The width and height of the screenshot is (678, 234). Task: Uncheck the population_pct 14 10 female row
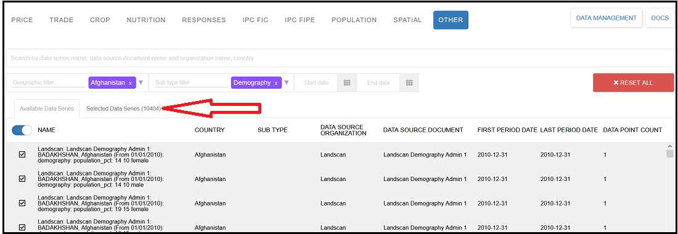tap(22, 154)
